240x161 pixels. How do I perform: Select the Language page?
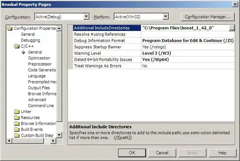click(37, 76)
